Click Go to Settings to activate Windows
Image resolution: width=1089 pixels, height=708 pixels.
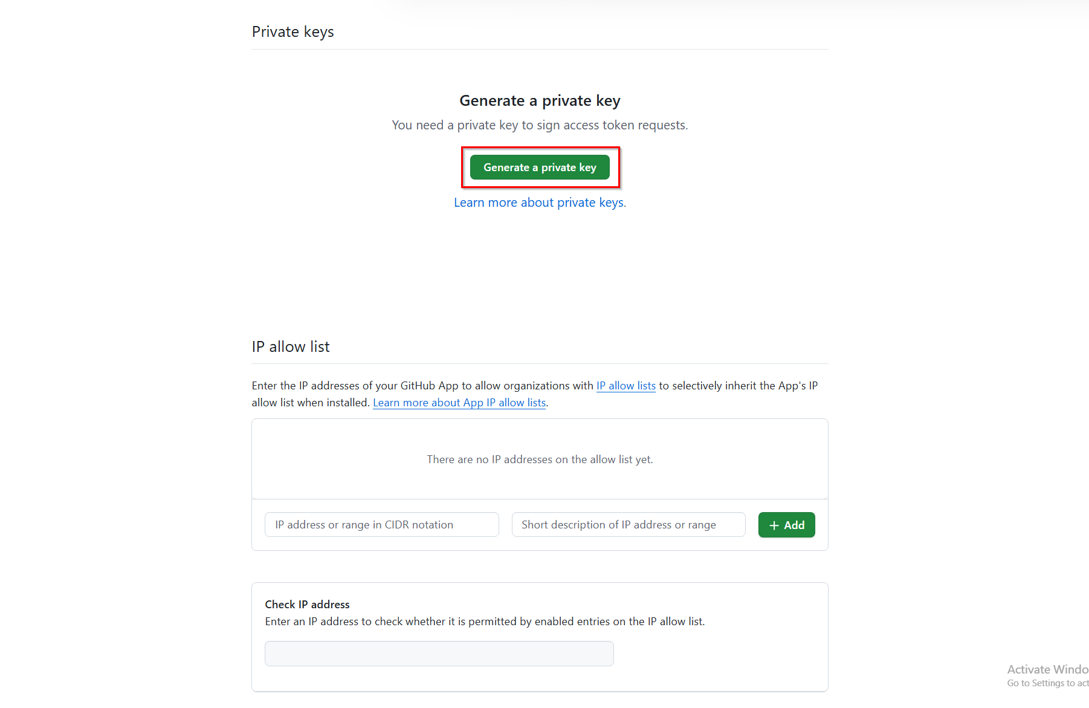[1047, 683]
